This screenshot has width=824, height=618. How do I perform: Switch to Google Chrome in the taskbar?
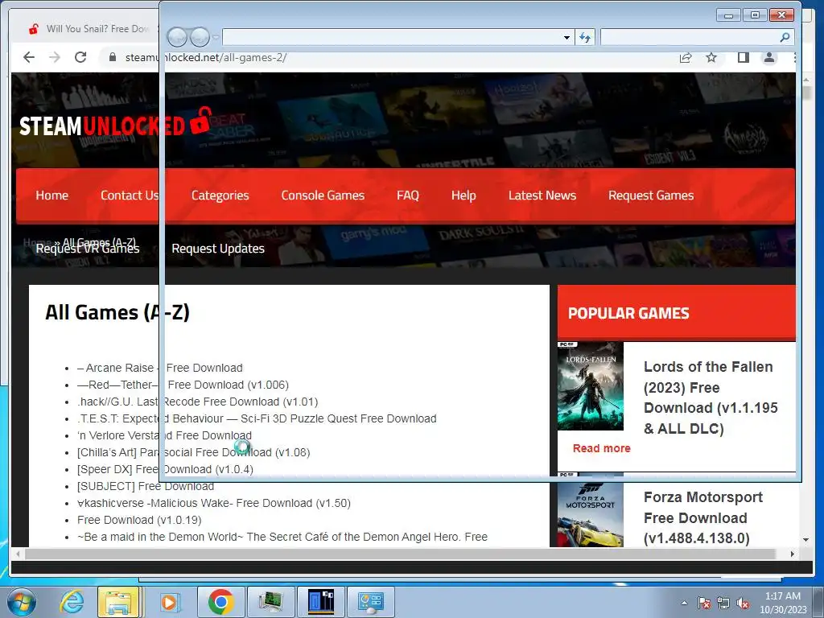pos(220,602)
